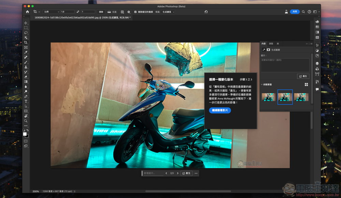Image resolution: width=341 pixels, height=198 pixels.
Task: Select the History Brush tool
Action: (x=26, y=72)
